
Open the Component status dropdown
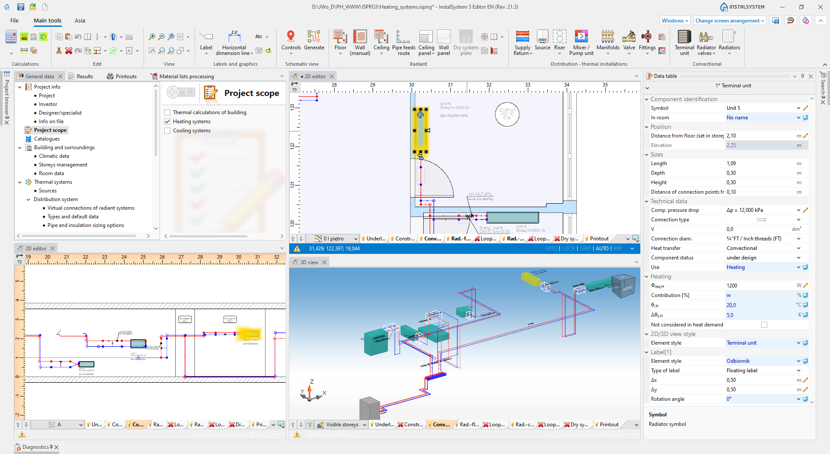798,258
